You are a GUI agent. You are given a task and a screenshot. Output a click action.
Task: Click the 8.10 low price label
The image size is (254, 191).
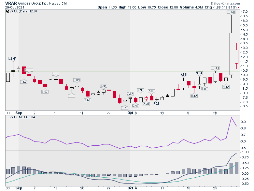click(71, 96)
